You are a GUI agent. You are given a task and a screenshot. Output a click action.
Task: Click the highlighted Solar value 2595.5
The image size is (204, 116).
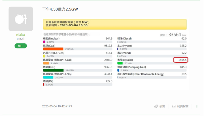tap(181, 60)
